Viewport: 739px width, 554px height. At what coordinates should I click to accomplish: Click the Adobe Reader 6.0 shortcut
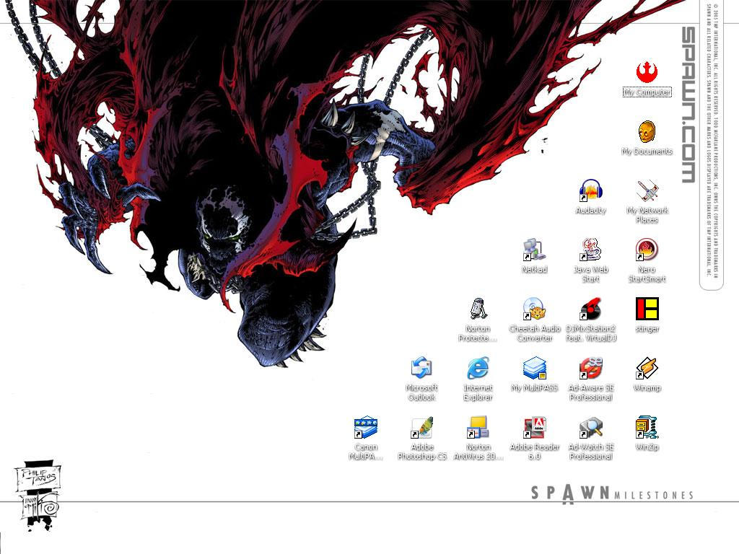pos(535,427)
